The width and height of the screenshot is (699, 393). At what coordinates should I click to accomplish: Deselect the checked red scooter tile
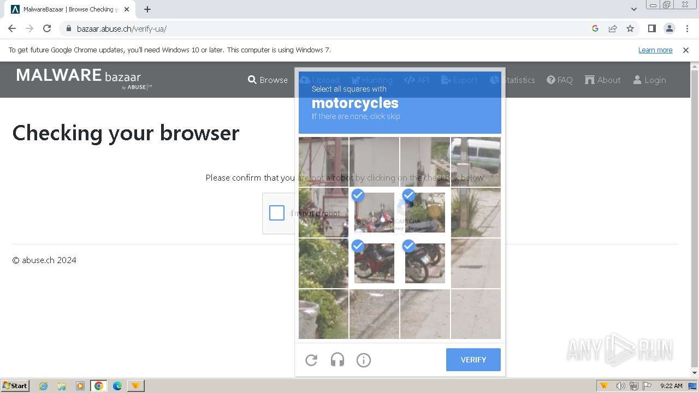[374, 213]
